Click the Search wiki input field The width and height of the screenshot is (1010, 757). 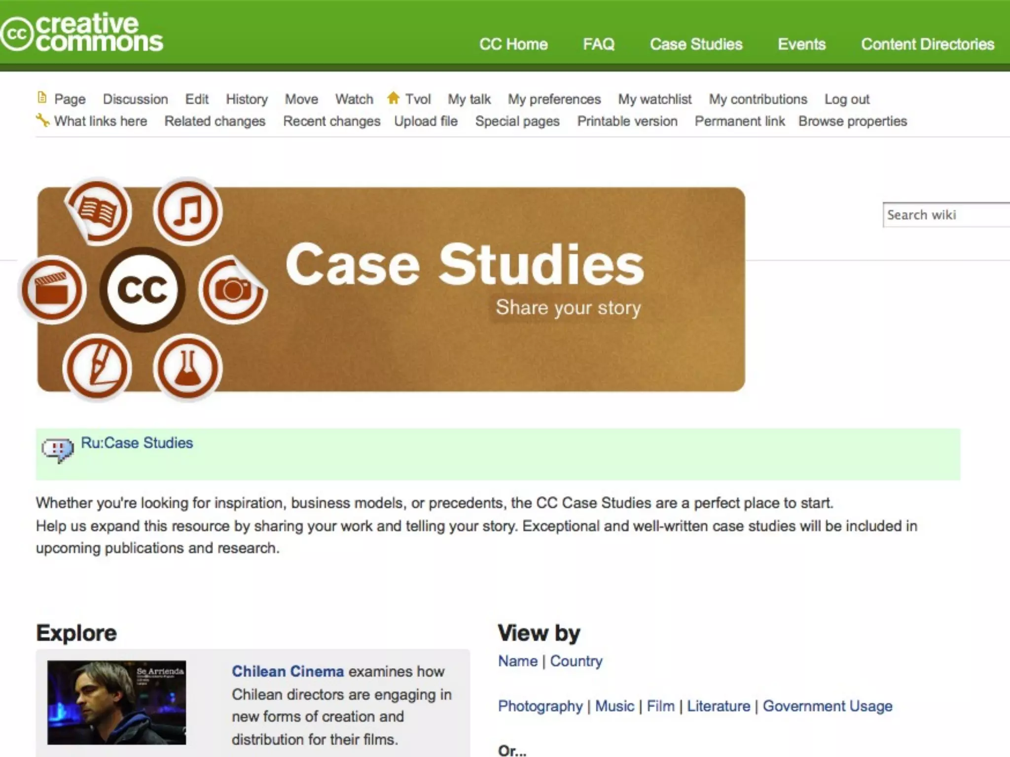tap(944, 215)
